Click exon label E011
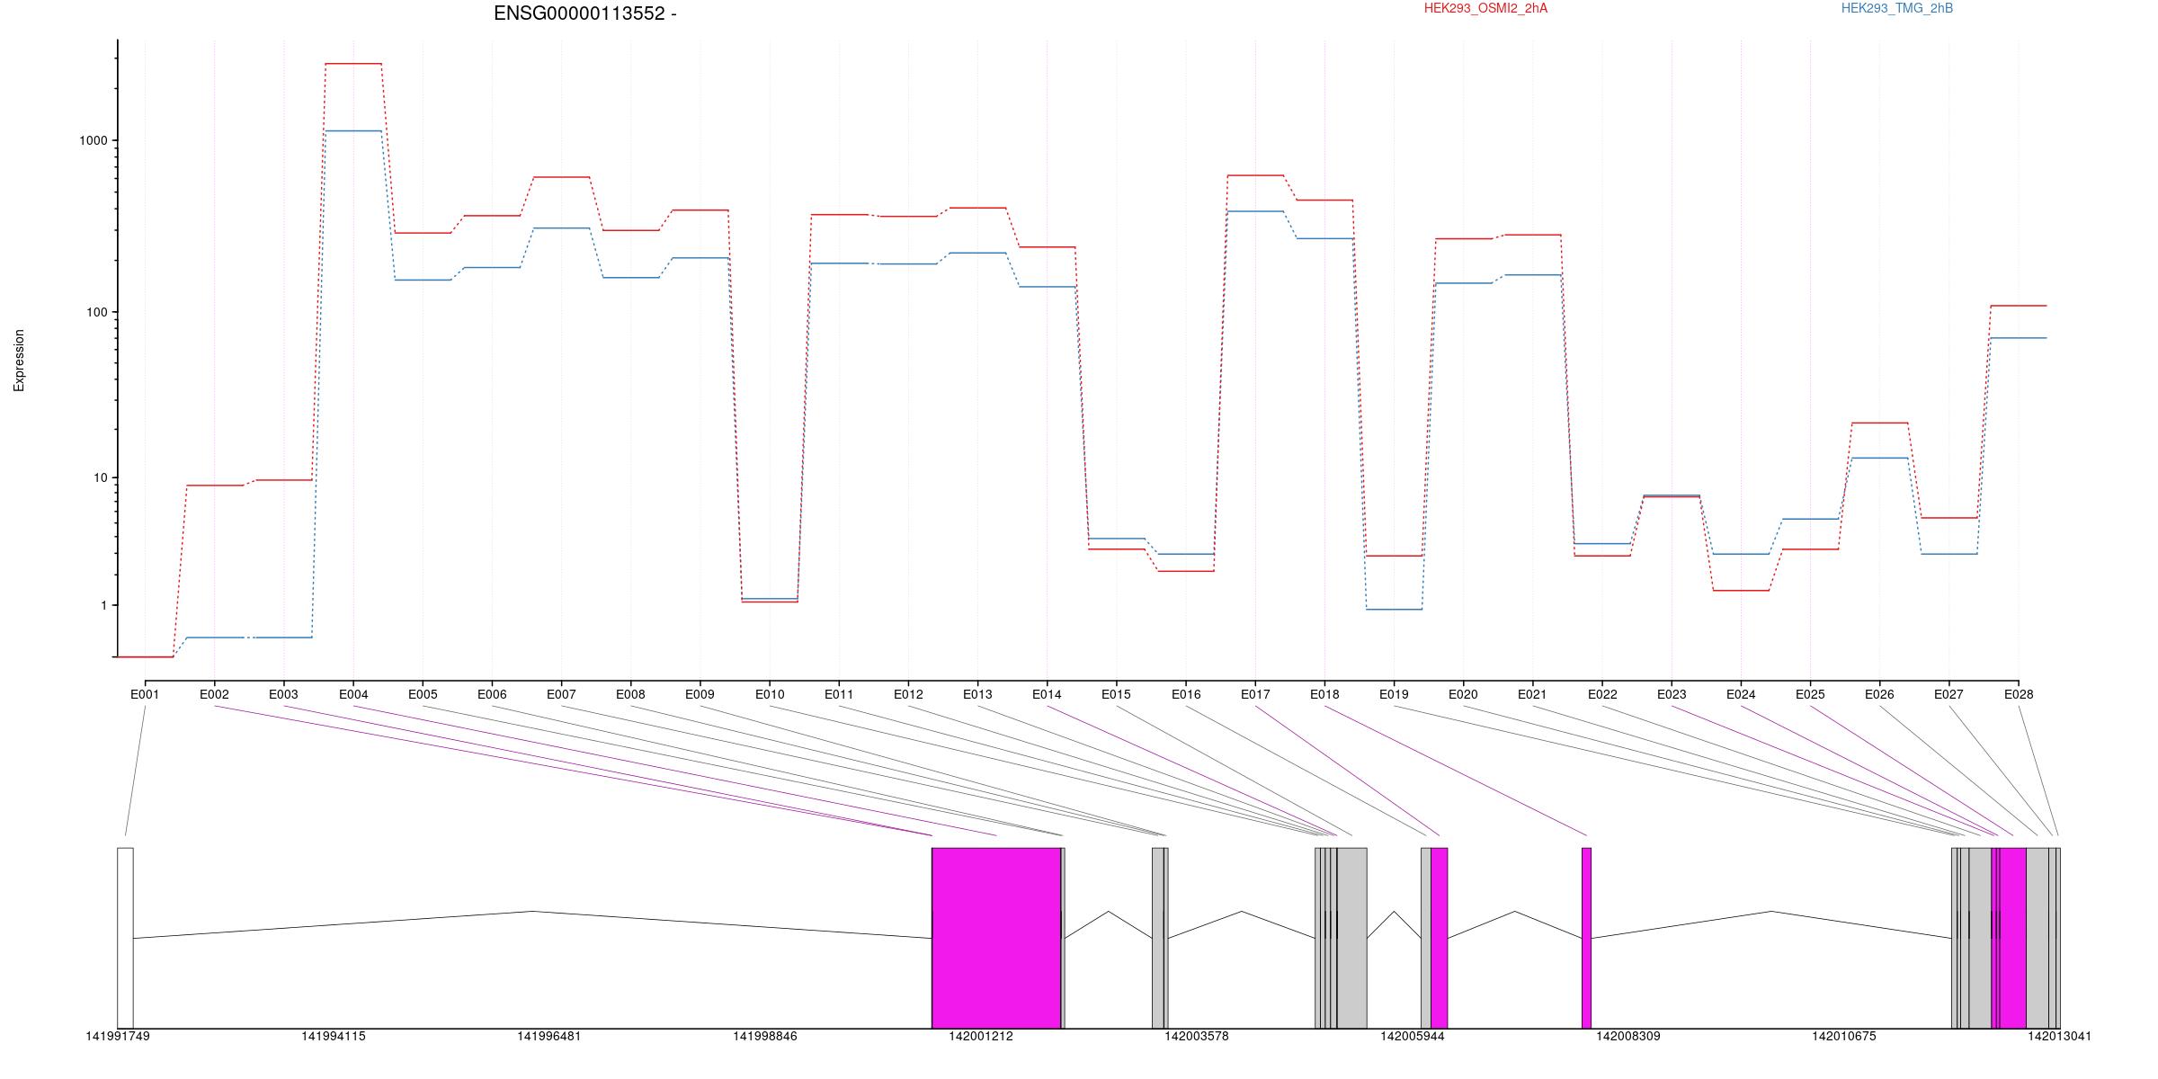 [x=839, y=694]
